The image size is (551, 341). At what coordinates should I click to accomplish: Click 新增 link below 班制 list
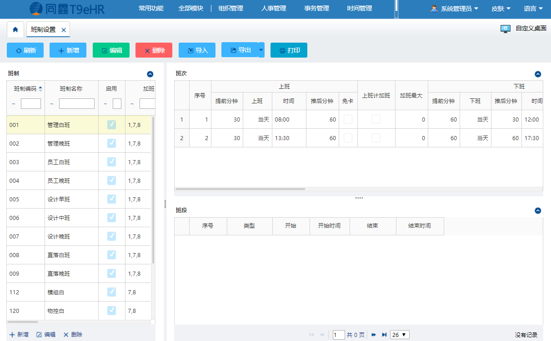[19, 335]
